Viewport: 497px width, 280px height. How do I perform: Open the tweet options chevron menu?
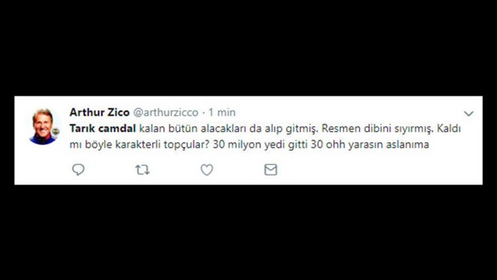[469, 114]
